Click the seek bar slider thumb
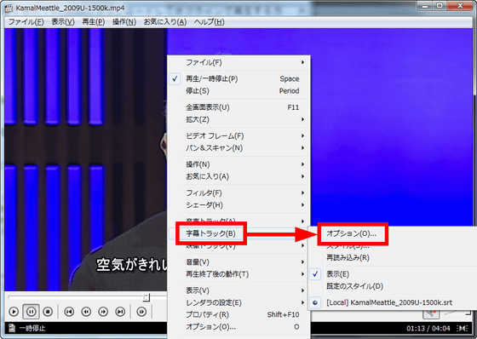Viewport: 477px width, 339px height. tap(147, 297)
